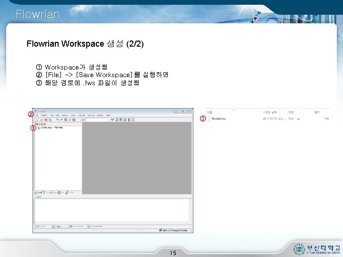This screenshot has width=343, height=257.
Task: Minimize the Flowrian window
Action: 176,111
